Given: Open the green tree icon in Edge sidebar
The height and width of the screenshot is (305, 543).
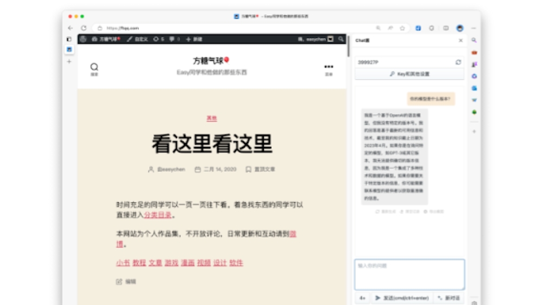Looking at the screenshot, I should 474,112.
